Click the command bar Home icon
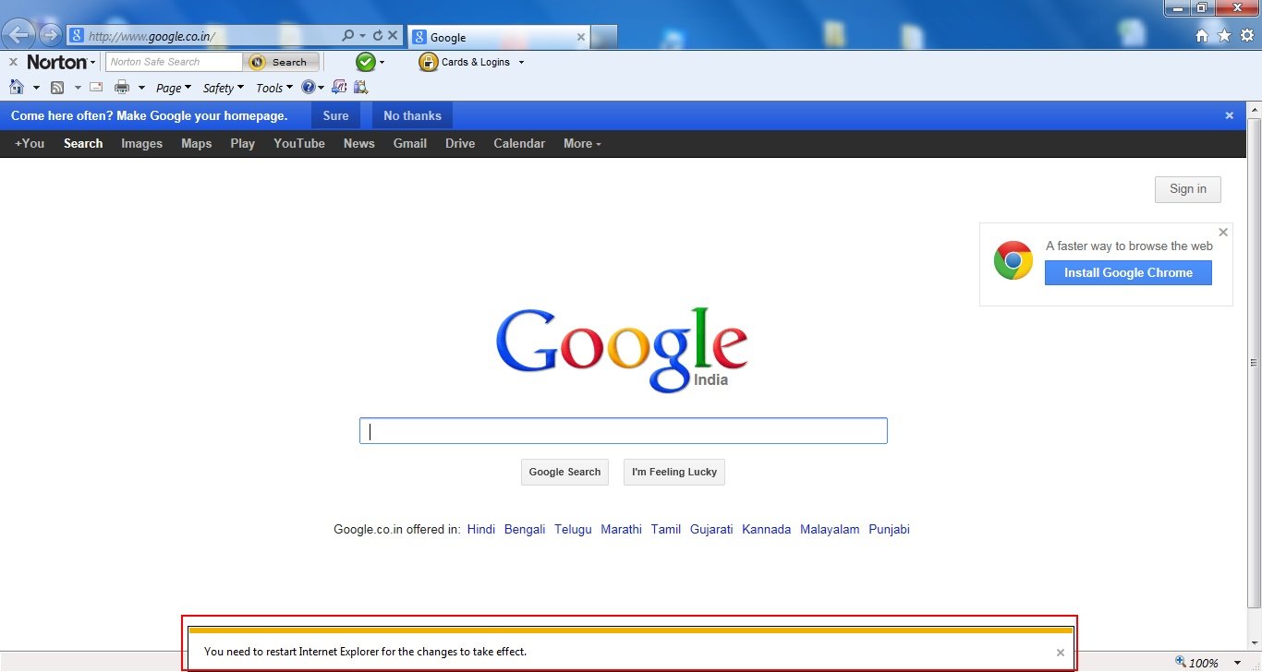The height and width of the screenshot is (672, 1262). [16, 88]
